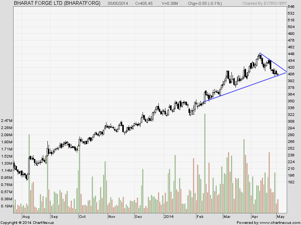Click the Chg=-0.55 (-0.1%) change readout

click(x=205, y=3)
